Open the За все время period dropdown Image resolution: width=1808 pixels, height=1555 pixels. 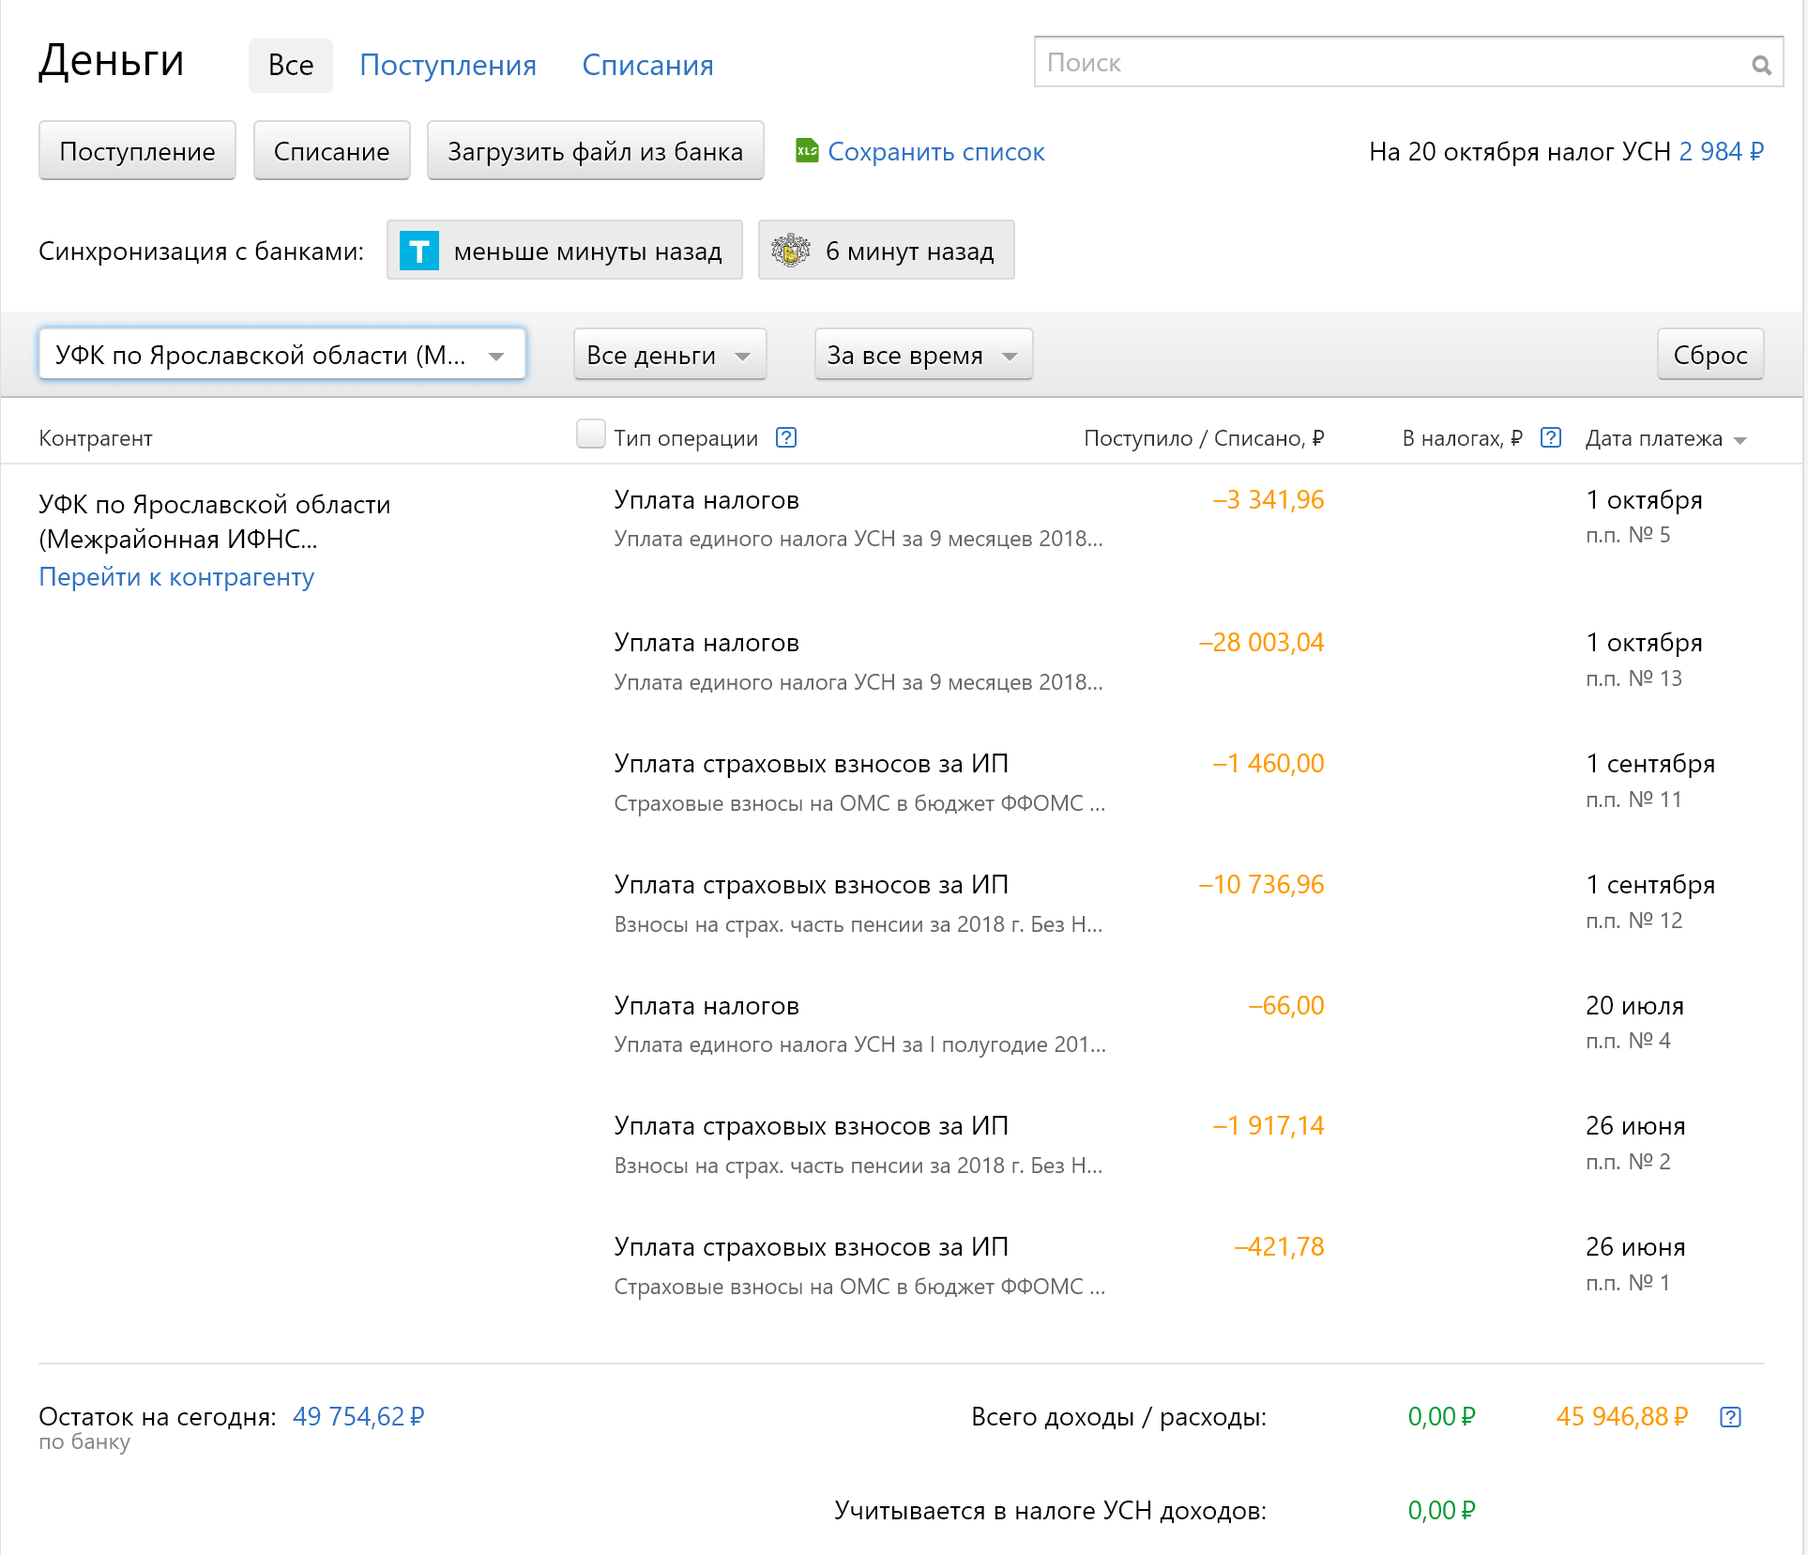(x=922, y=355)
